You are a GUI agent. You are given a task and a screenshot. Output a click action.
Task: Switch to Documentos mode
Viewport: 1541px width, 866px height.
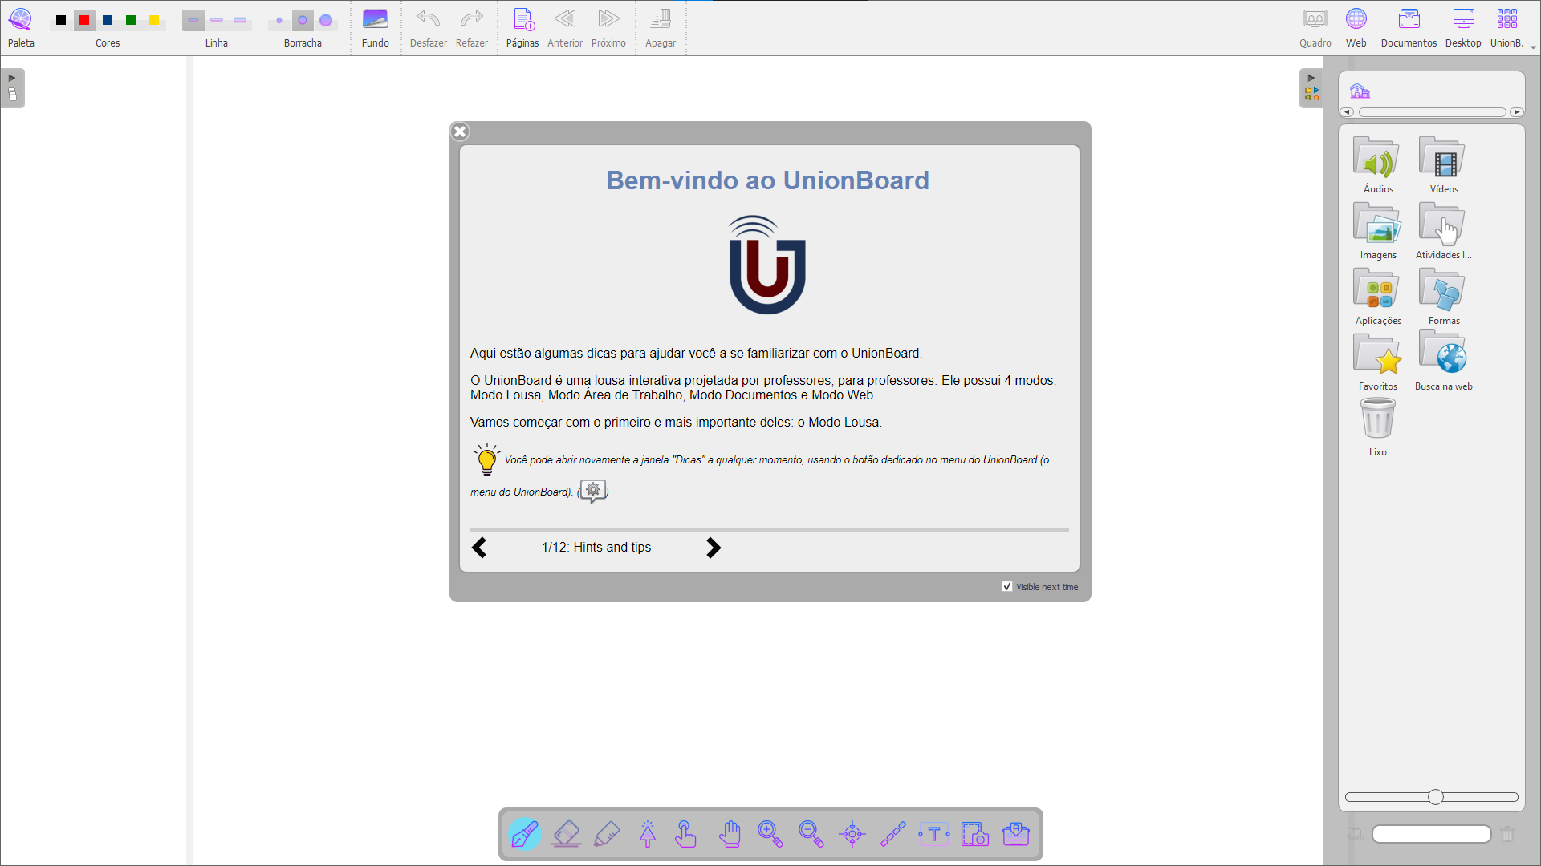1409,26
